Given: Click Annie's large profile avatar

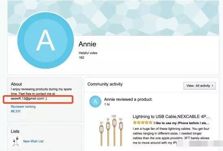Looking at the screenshot, I should pyautogui.click(x=46, y=40).
